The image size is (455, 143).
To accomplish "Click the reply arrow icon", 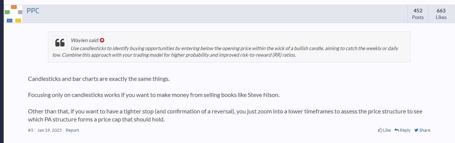I will 396,130.
